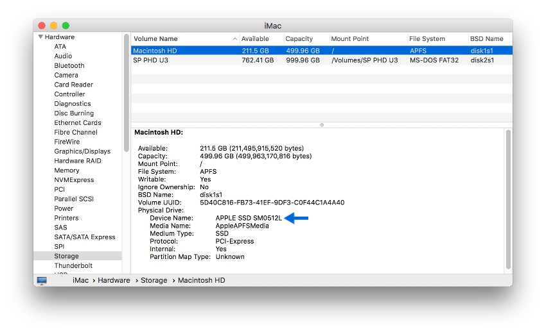Open Parallel SCSI section

74,199
